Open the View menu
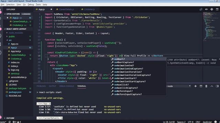220x123 pixels. click(x=19, y=4)
